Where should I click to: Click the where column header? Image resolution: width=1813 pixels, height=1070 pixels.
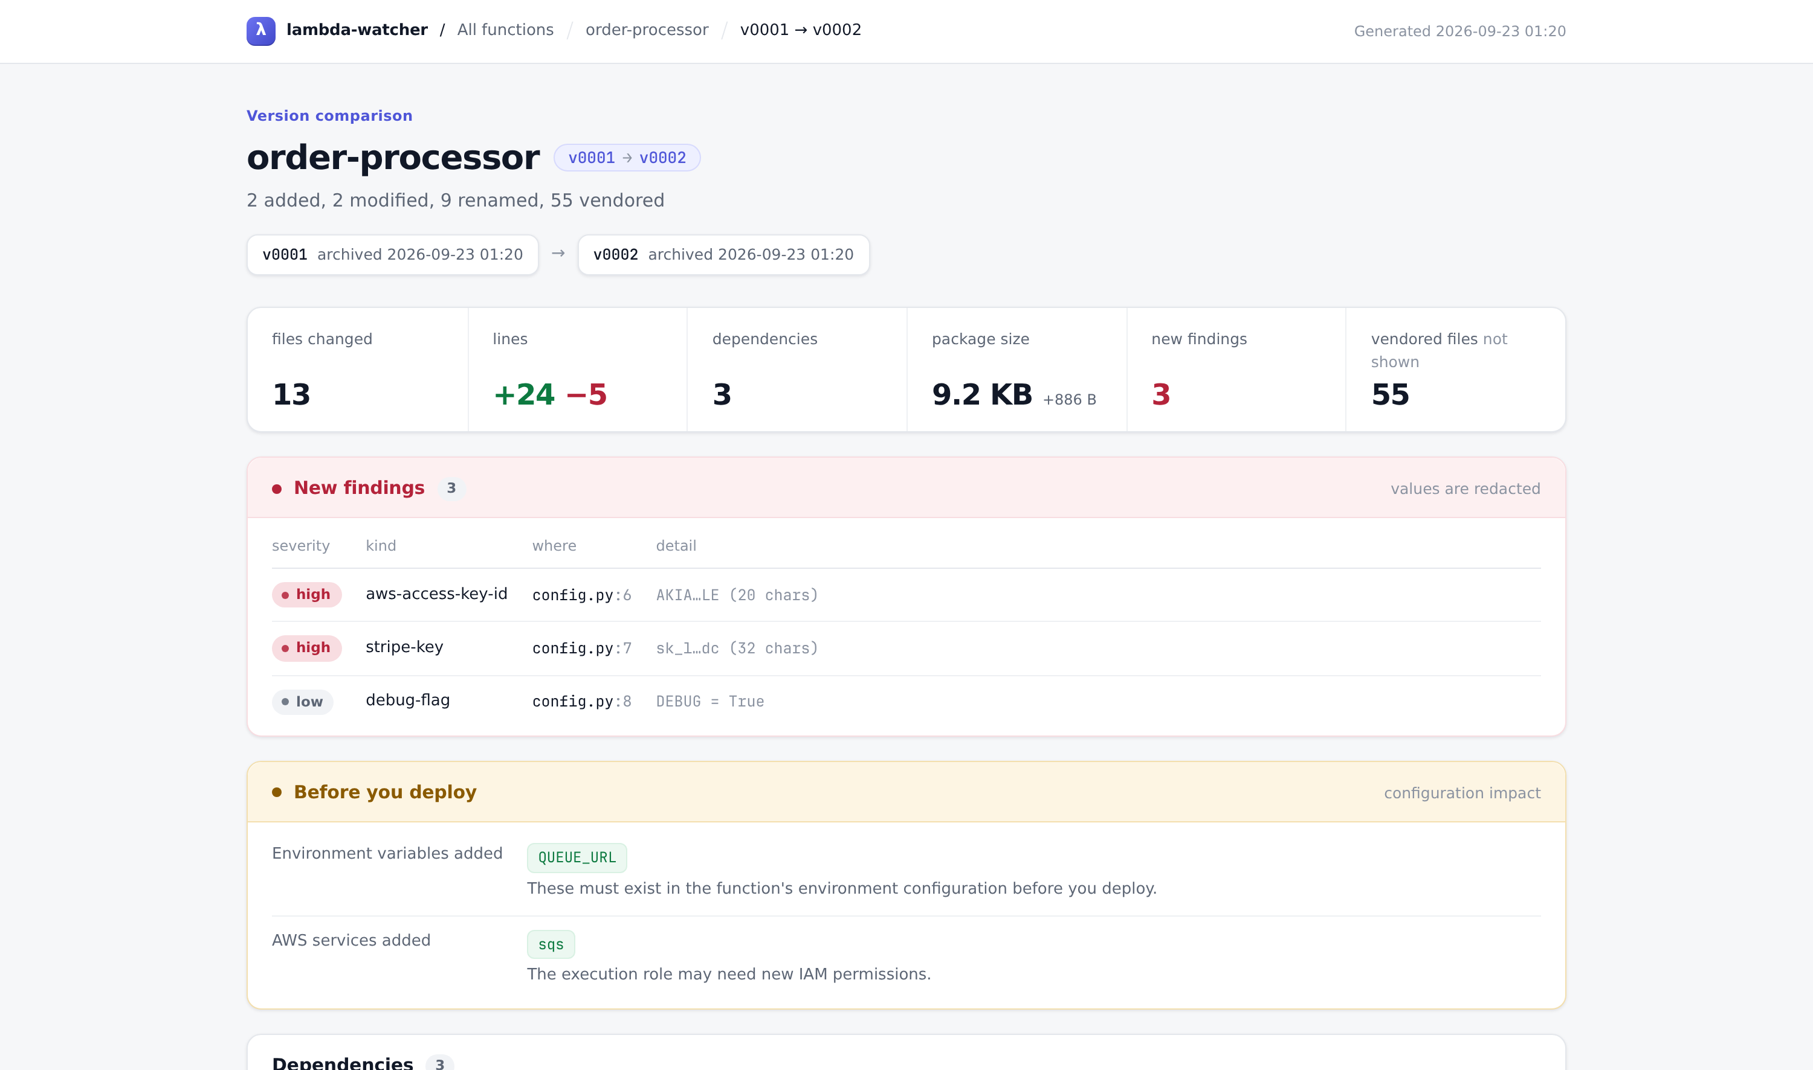tap(554, 546)
